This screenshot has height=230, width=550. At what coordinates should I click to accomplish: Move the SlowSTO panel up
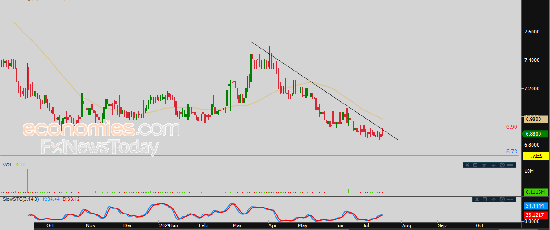click(494, 199)
